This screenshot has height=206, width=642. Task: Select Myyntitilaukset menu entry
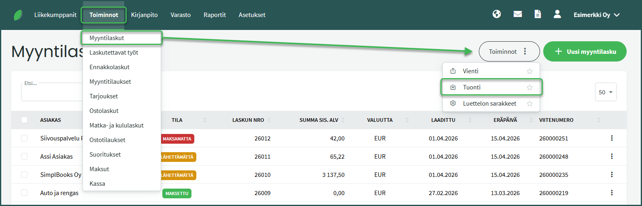[121, 82]
